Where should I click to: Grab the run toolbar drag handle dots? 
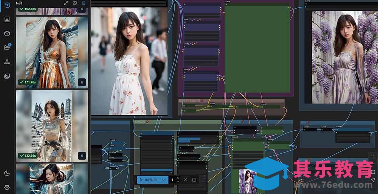tap(135, 180)
